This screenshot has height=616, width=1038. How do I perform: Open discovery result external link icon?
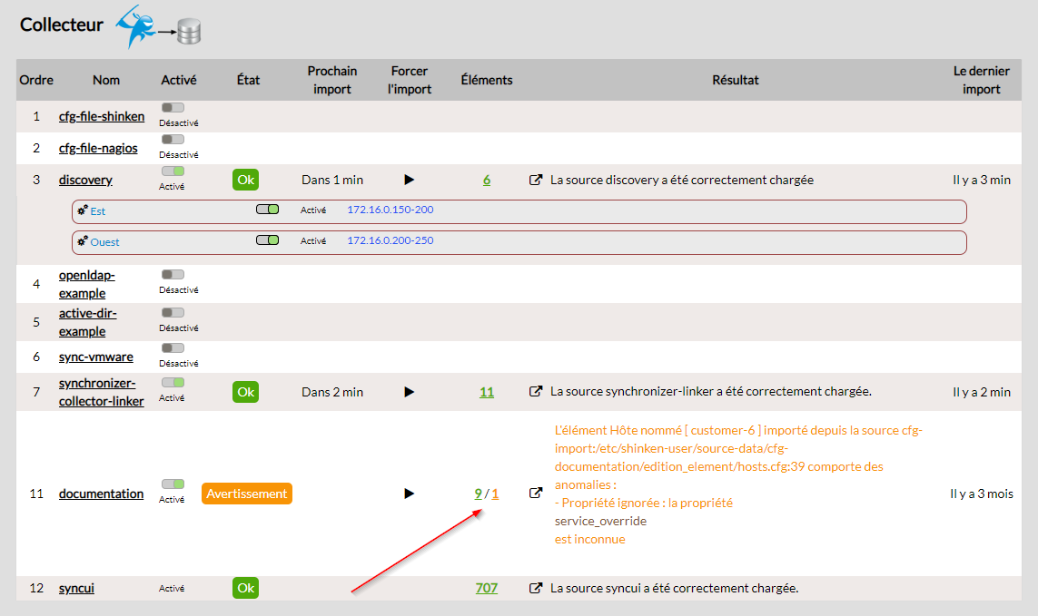536,181
